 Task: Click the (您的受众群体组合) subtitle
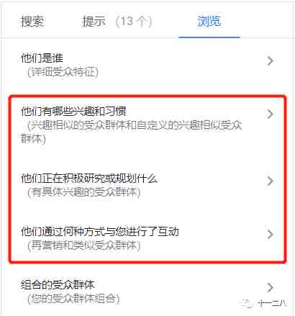[x=73, y=299]
